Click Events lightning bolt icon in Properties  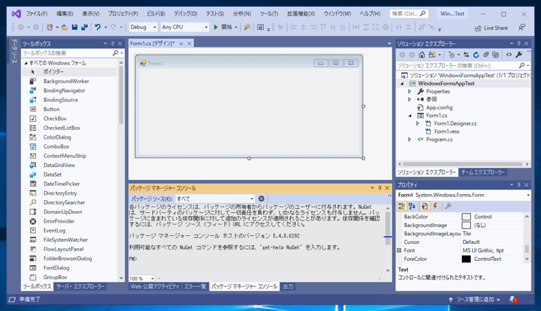436,206
